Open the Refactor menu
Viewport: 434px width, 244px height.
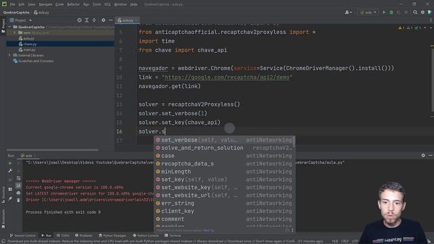pyautogui.click(x=73, y=4)
